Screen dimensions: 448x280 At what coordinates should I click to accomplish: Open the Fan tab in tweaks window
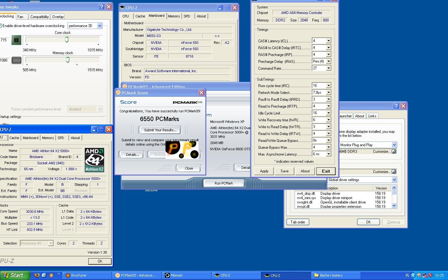21,17
